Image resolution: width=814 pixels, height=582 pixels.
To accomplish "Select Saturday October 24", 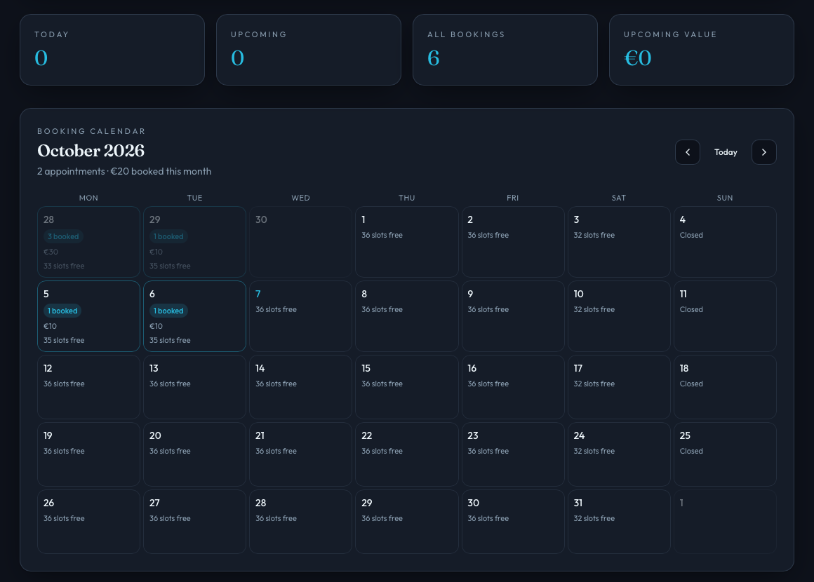I will coord(619,454).
